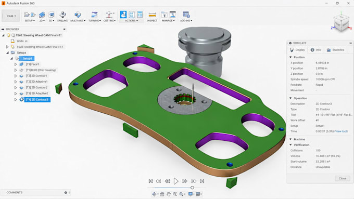Expand the Simulate panel double-arrow
This screenshot has width=354, height=199.
[350, 43]
